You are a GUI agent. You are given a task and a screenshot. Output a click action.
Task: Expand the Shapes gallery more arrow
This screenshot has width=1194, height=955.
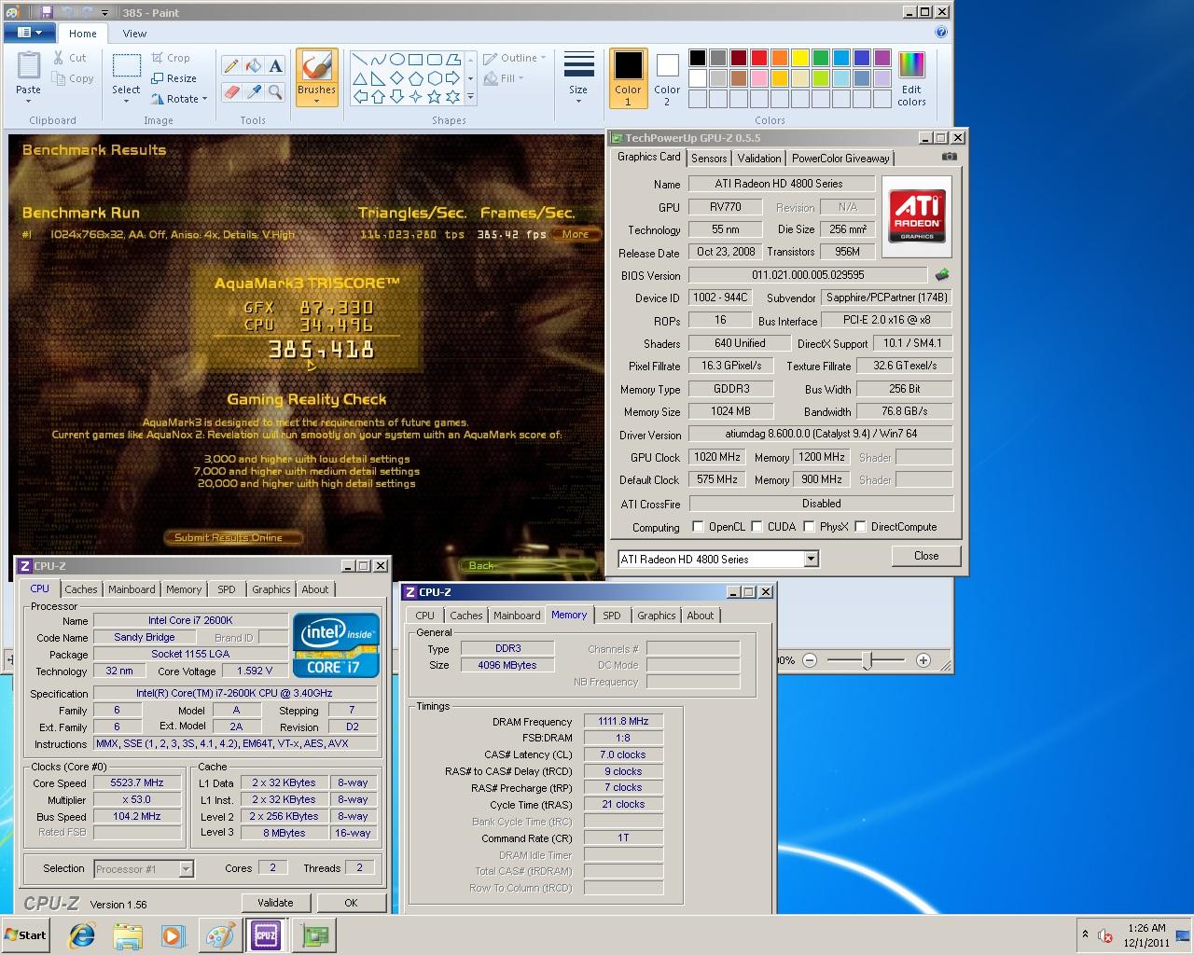pyautogui.click(x=470, y=97)
